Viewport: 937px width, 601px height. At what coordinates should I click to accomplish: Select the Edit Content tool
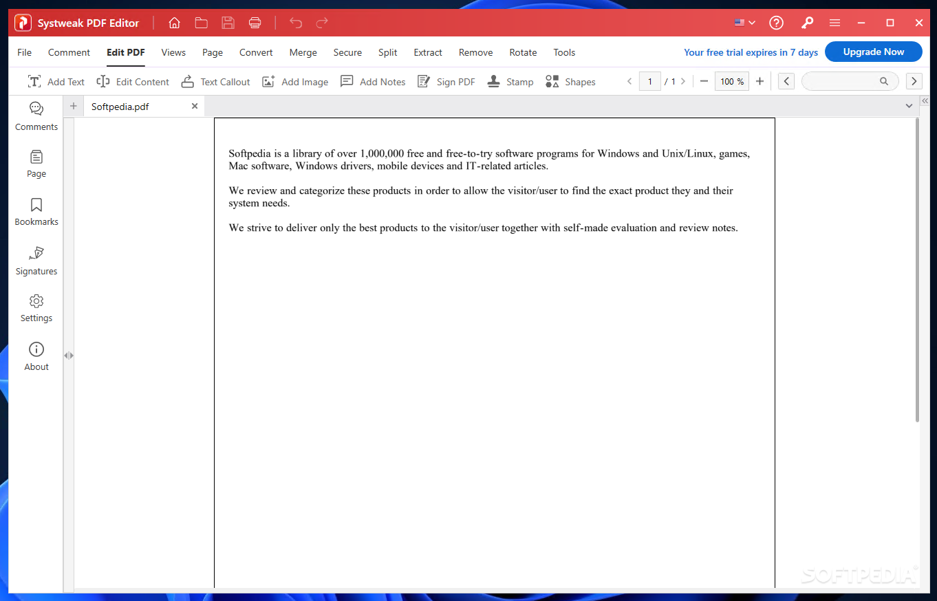click(133, 82)
